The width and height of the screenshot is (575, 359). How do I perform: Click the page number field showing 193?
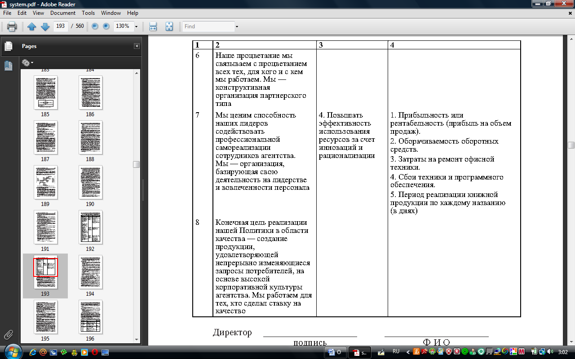(60, 26)
